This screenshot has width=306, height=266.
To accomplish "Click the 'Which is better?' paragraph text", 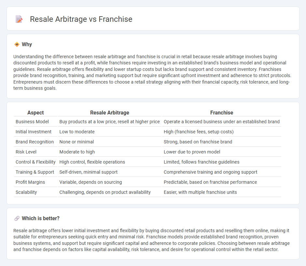I will pos(151,240).
